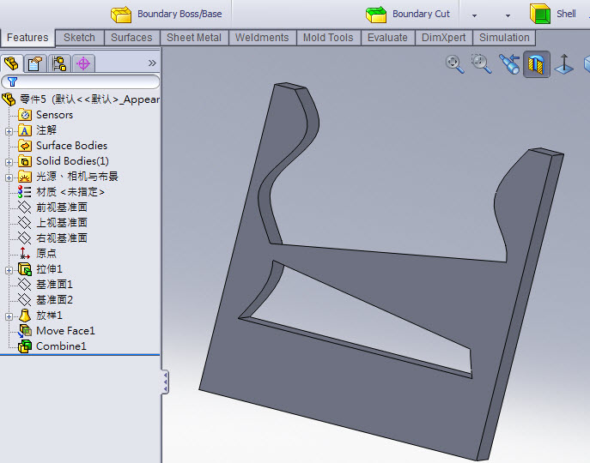Click the Boundary Cut label
Image resolution: width=590 pixels, height=463 pixels.
pyautogui.click(x=421, y=14)
